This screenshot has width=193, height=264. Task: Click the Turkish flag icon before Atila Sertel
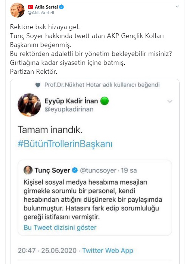pos(31,7)
